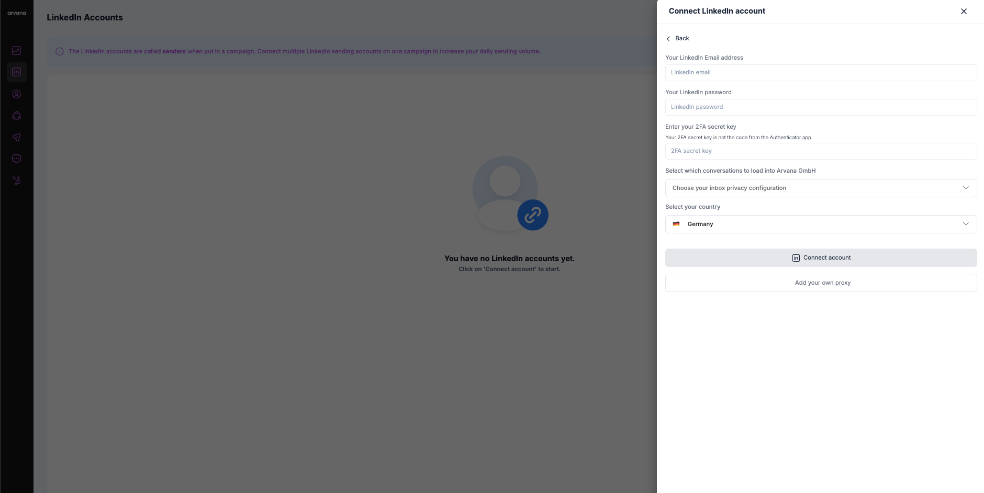Open the inbox chat bubble icon
Image resolution: width=984 pixels, height=493 pixels.
point(17,159)
